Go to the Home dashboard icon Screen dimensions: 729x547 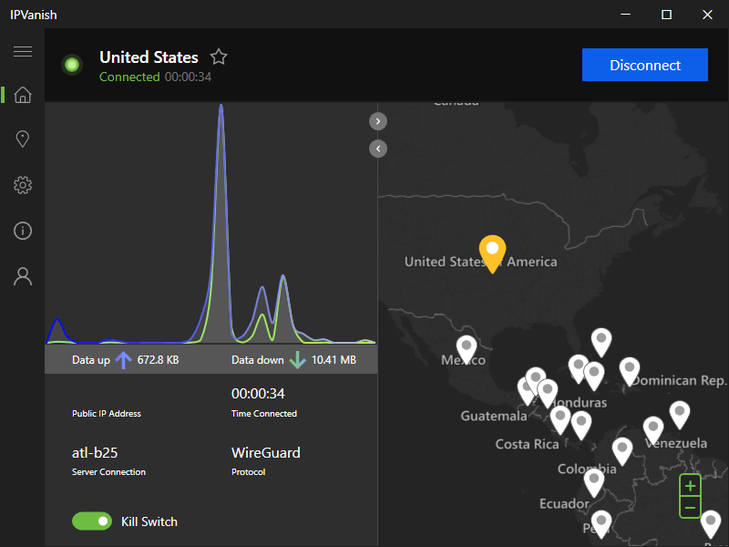click(x=23, y=95)
